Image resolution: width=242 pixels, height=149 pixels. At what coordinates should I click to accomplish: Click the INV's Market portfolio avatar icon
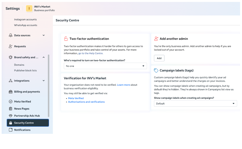29,9
